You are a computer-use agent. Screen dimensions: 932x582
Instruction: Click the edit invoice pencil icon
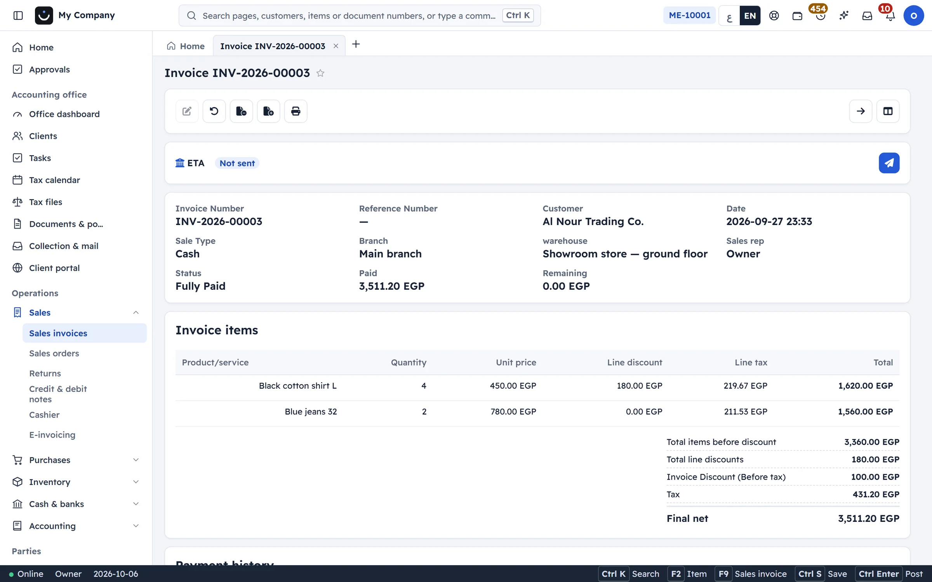click(187, 111)
